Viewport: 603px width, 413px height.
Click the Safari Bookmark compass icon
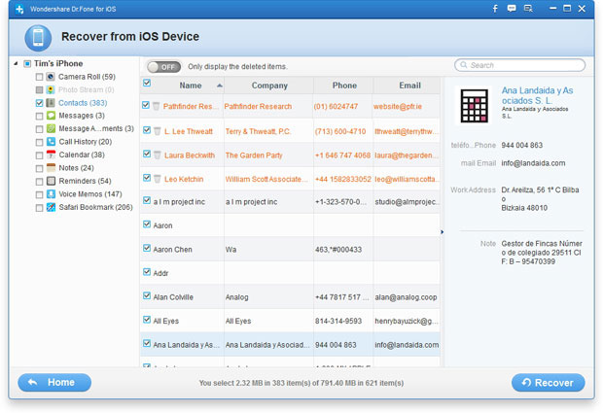pos(51,207)
